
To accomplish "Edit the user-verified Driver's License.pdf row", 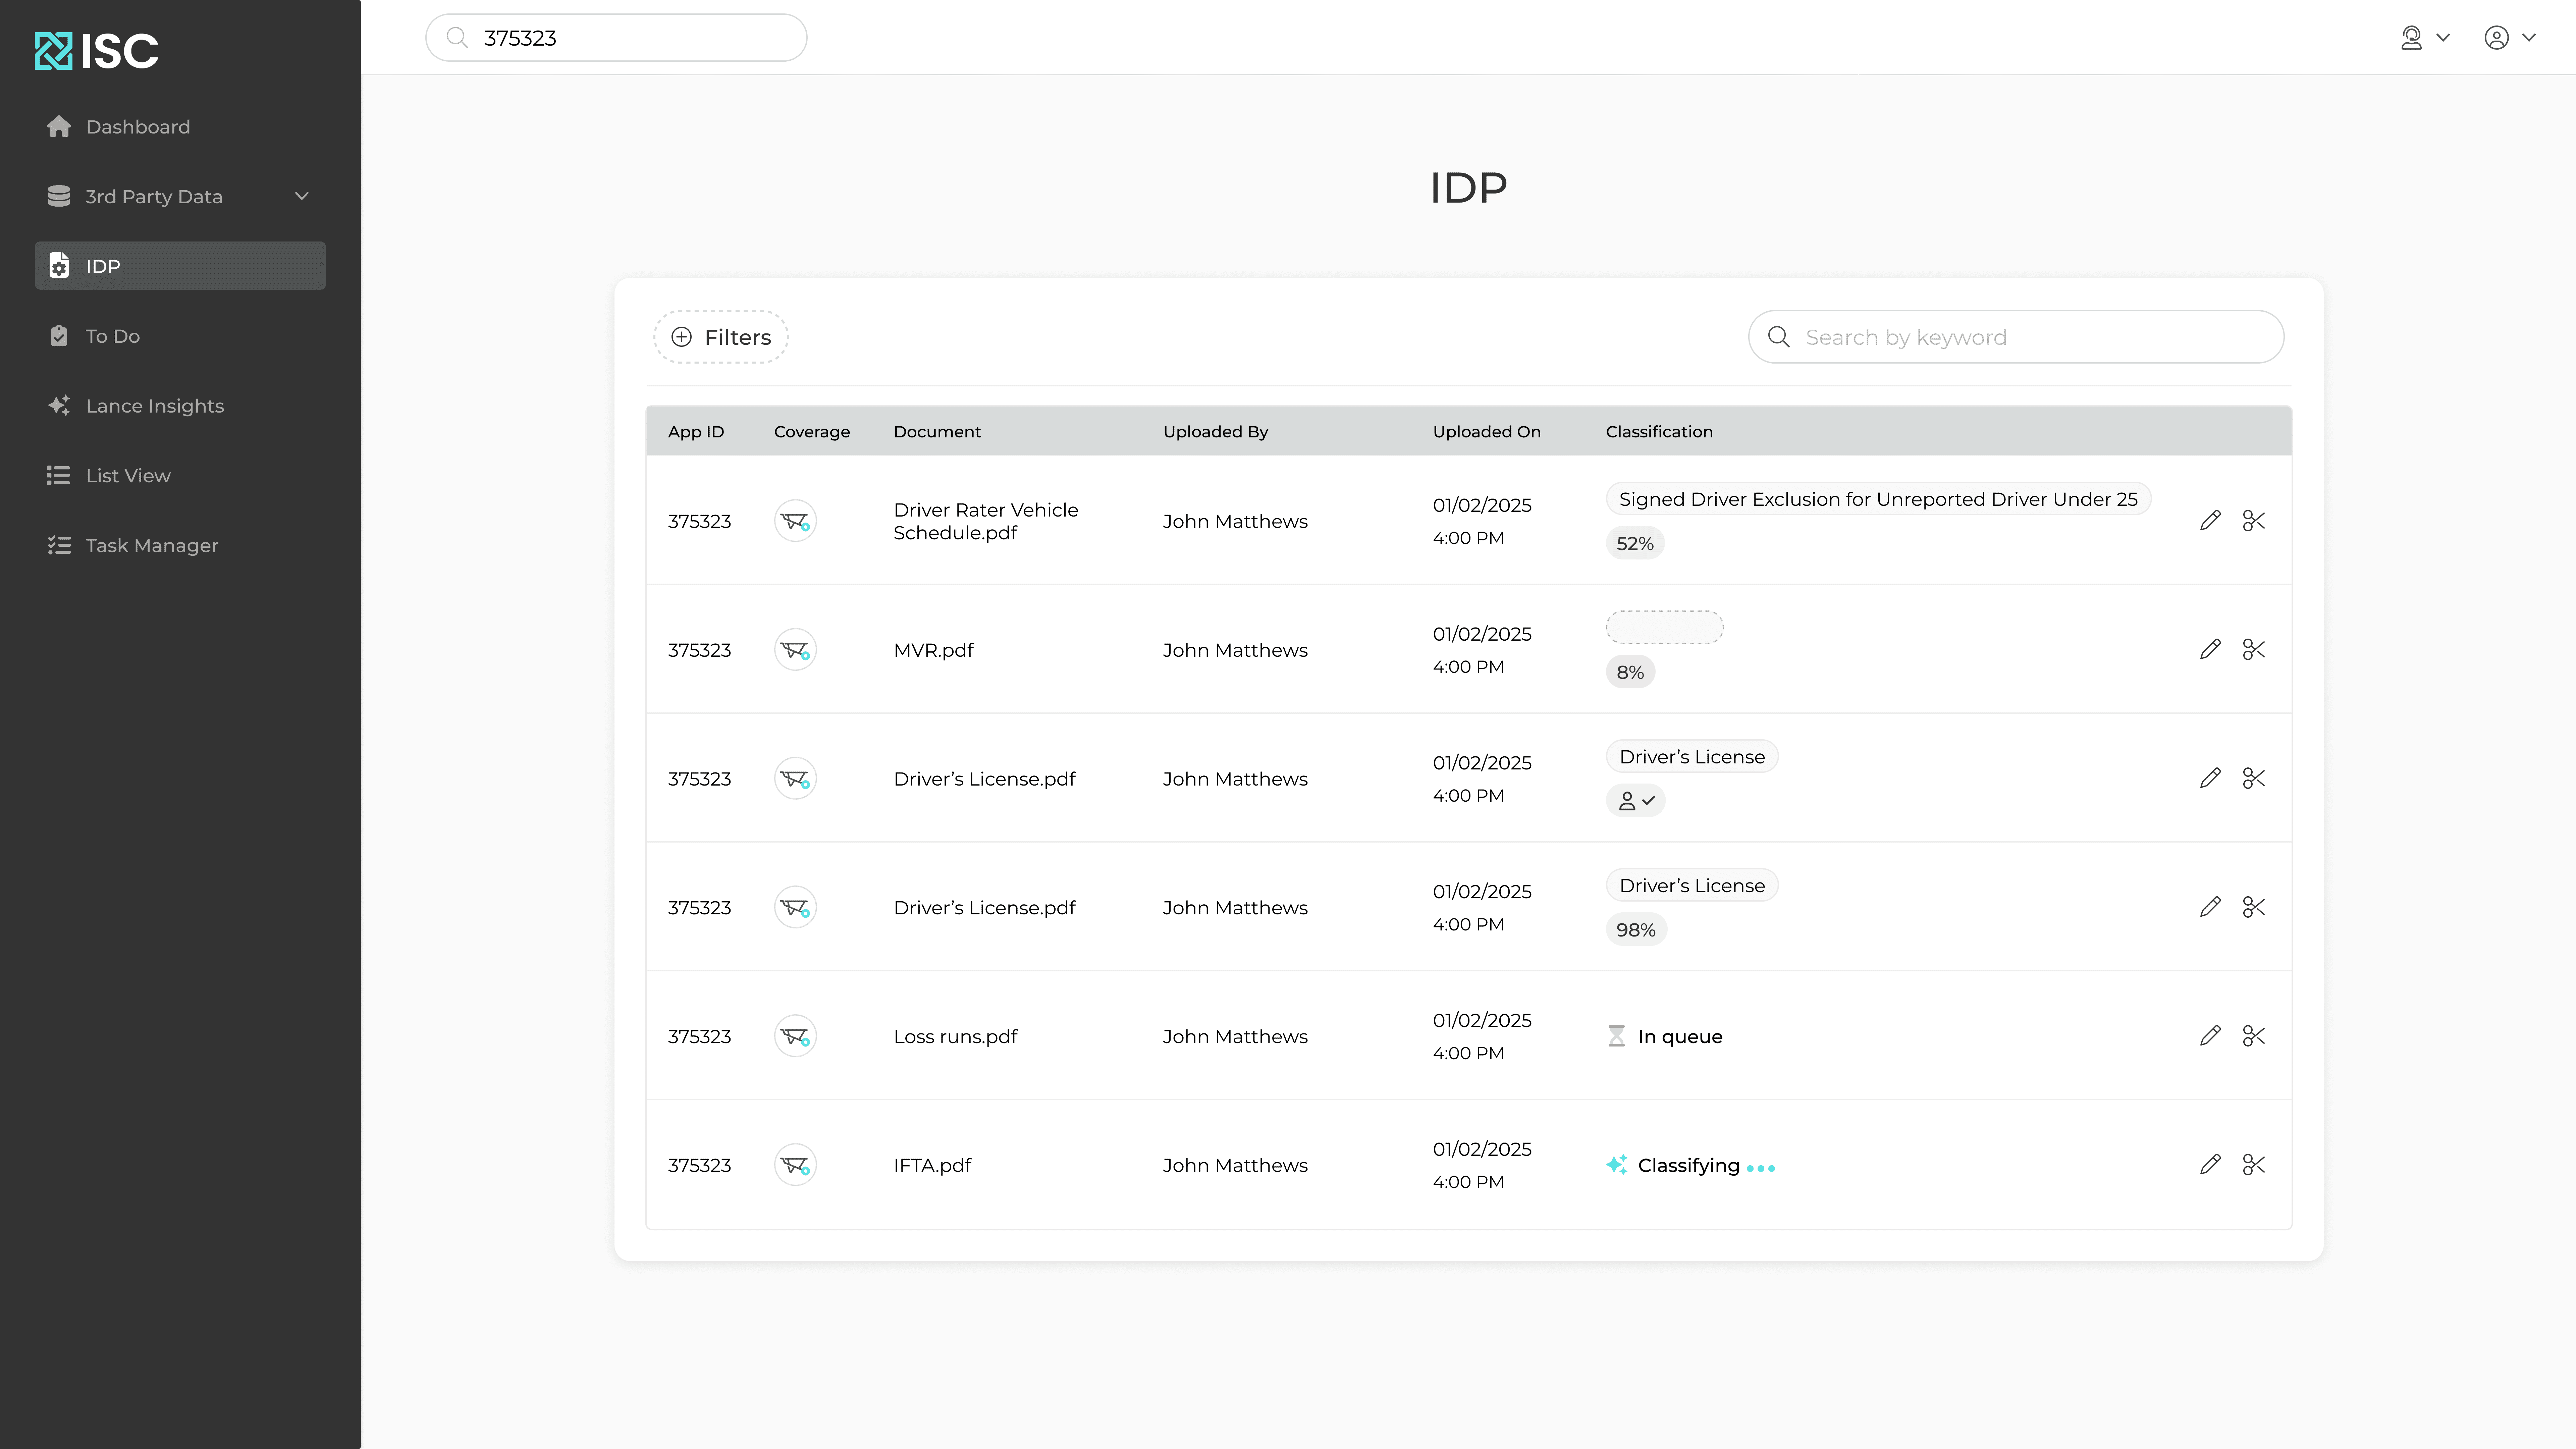I will (2210, 779).
